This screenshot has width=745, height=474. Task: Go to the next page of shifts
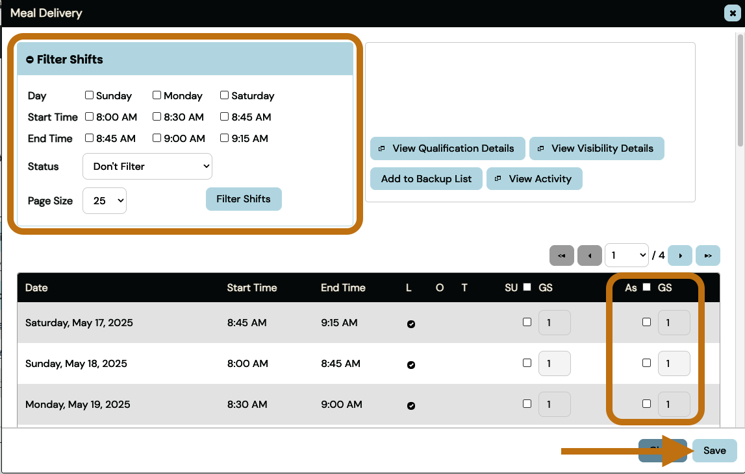pos(680,255)
